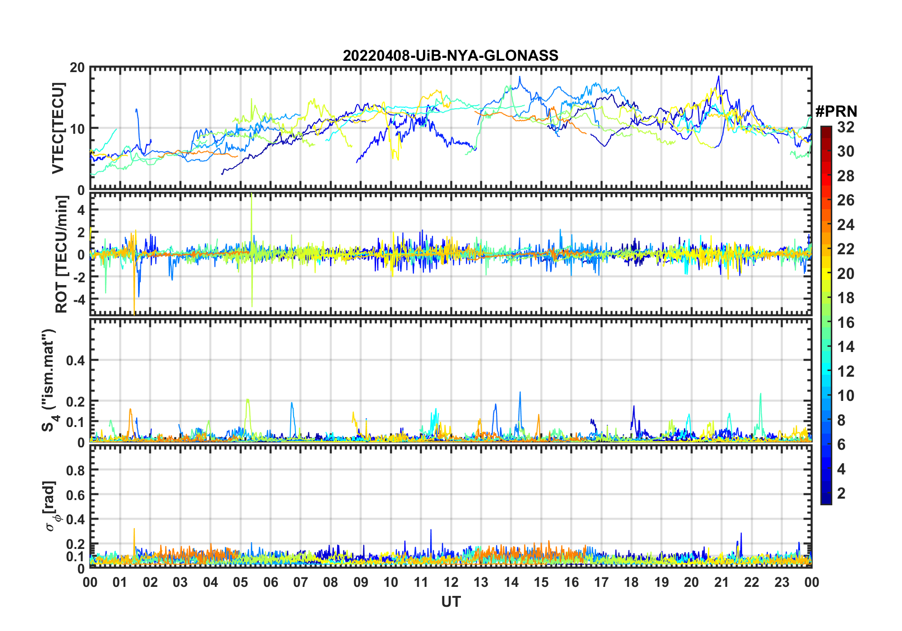Image resolution: width=902 pixels, height=631 pixels.
Task: Click colorbar tick label 32
Action: (846, 127)
